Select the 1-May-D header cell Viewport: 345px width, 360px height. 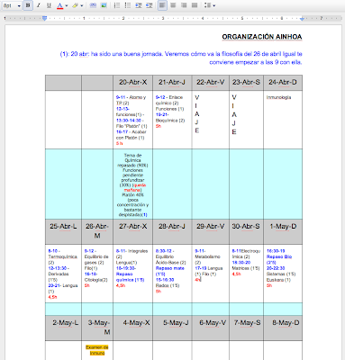coord(283,231)
